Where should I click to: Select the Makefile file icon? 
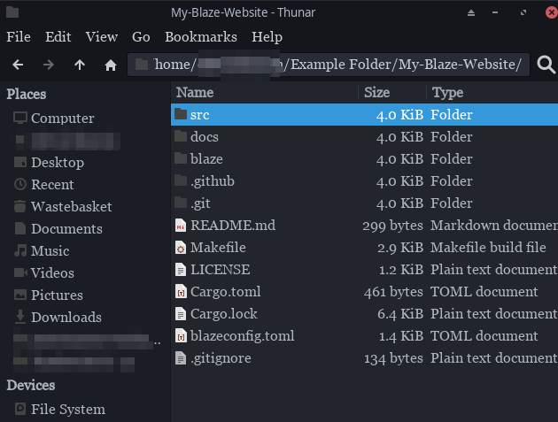[181, 248]
